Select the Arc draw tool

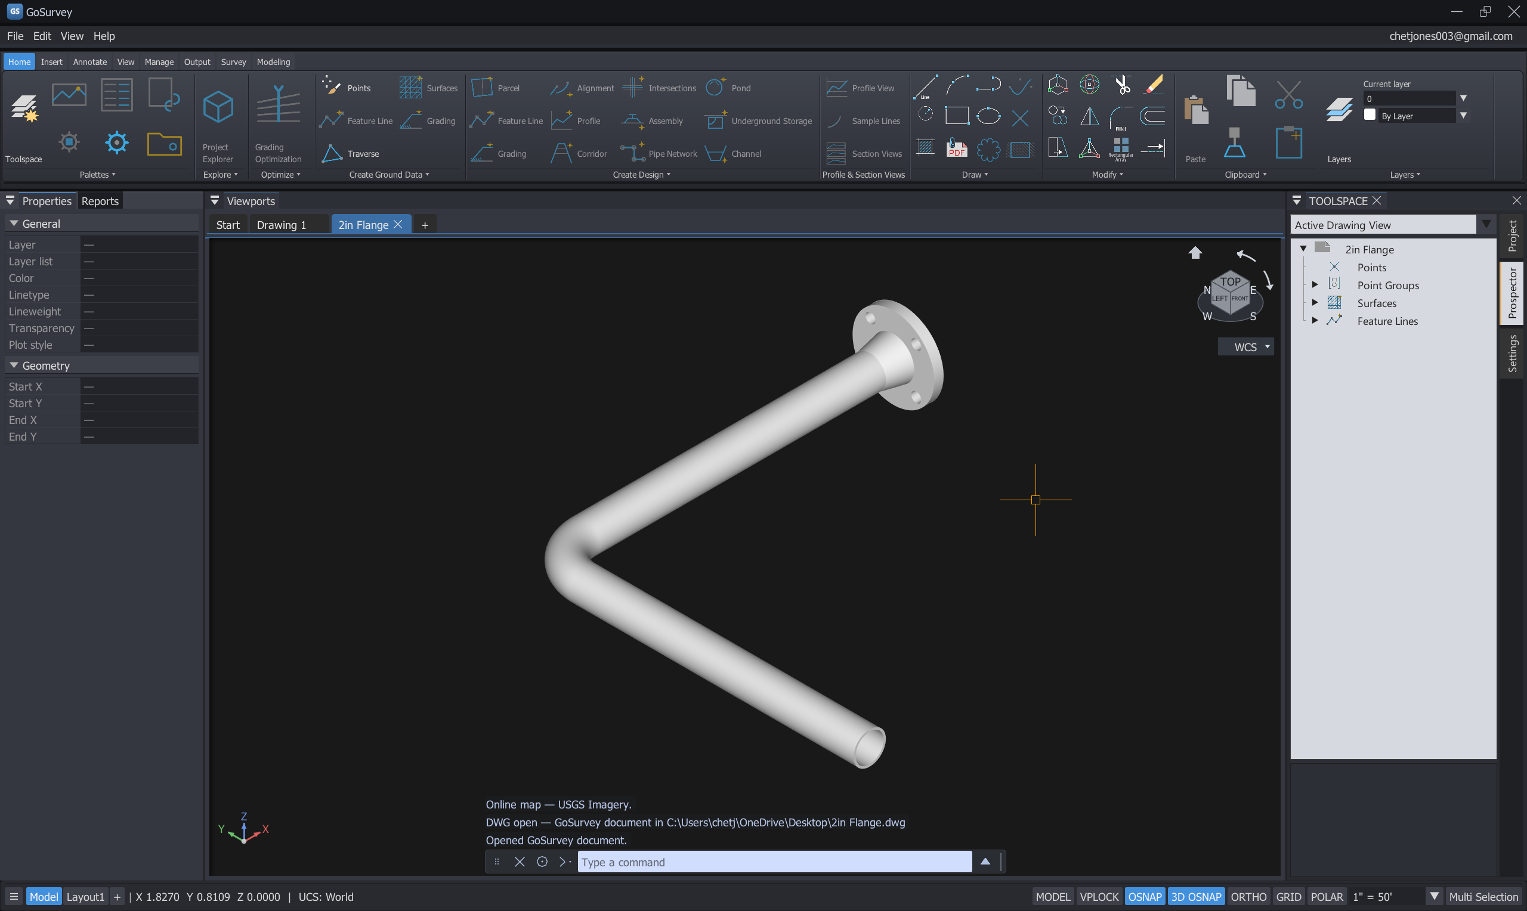coord(957,85)
